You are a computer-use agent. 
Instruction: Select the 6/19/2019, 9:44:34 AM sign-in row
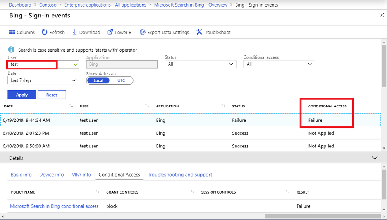tap(191, 120)
